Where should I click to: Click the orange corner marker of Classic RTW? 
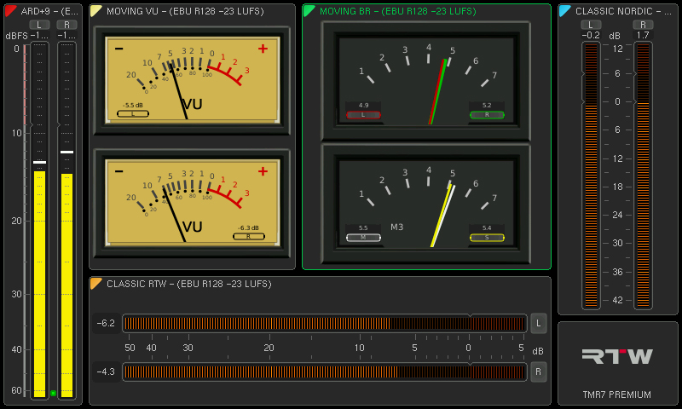pyautogui.click(x=95, y=284)
